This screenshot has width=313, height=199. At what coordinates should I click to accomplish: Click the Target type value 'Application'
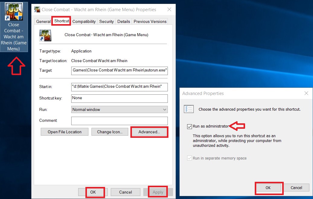81,51
